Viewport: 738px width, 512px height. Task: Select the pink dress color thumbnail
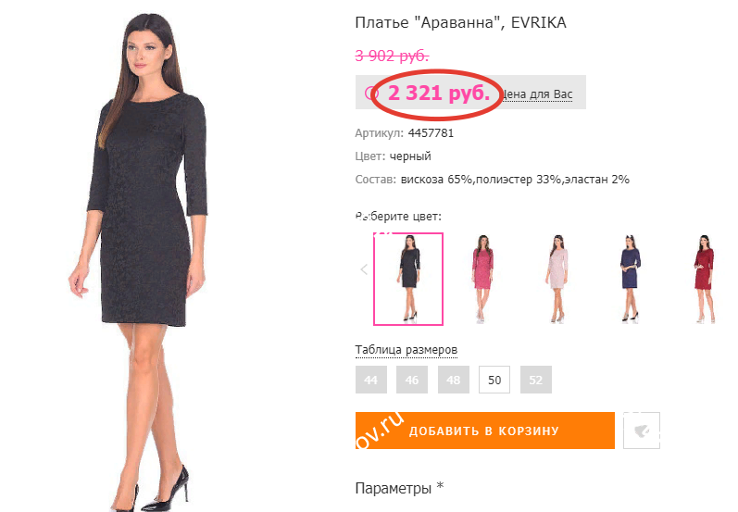pos(482,279)
